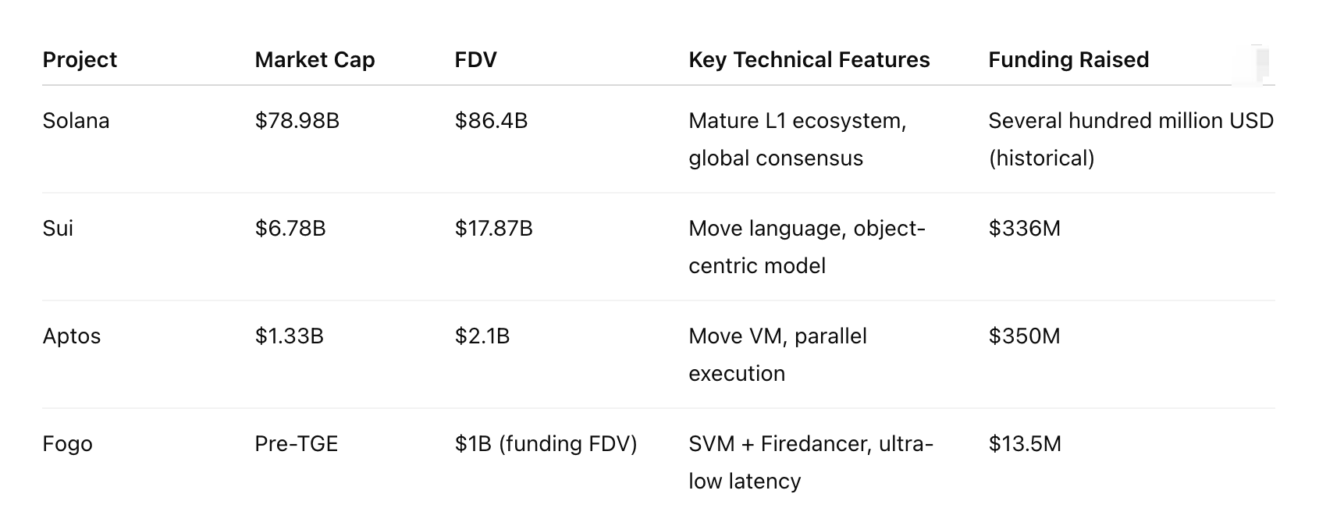Click Solana's $78.98B market cap
This screenshot has height=526, width=1319.
(x=297, y=121)
